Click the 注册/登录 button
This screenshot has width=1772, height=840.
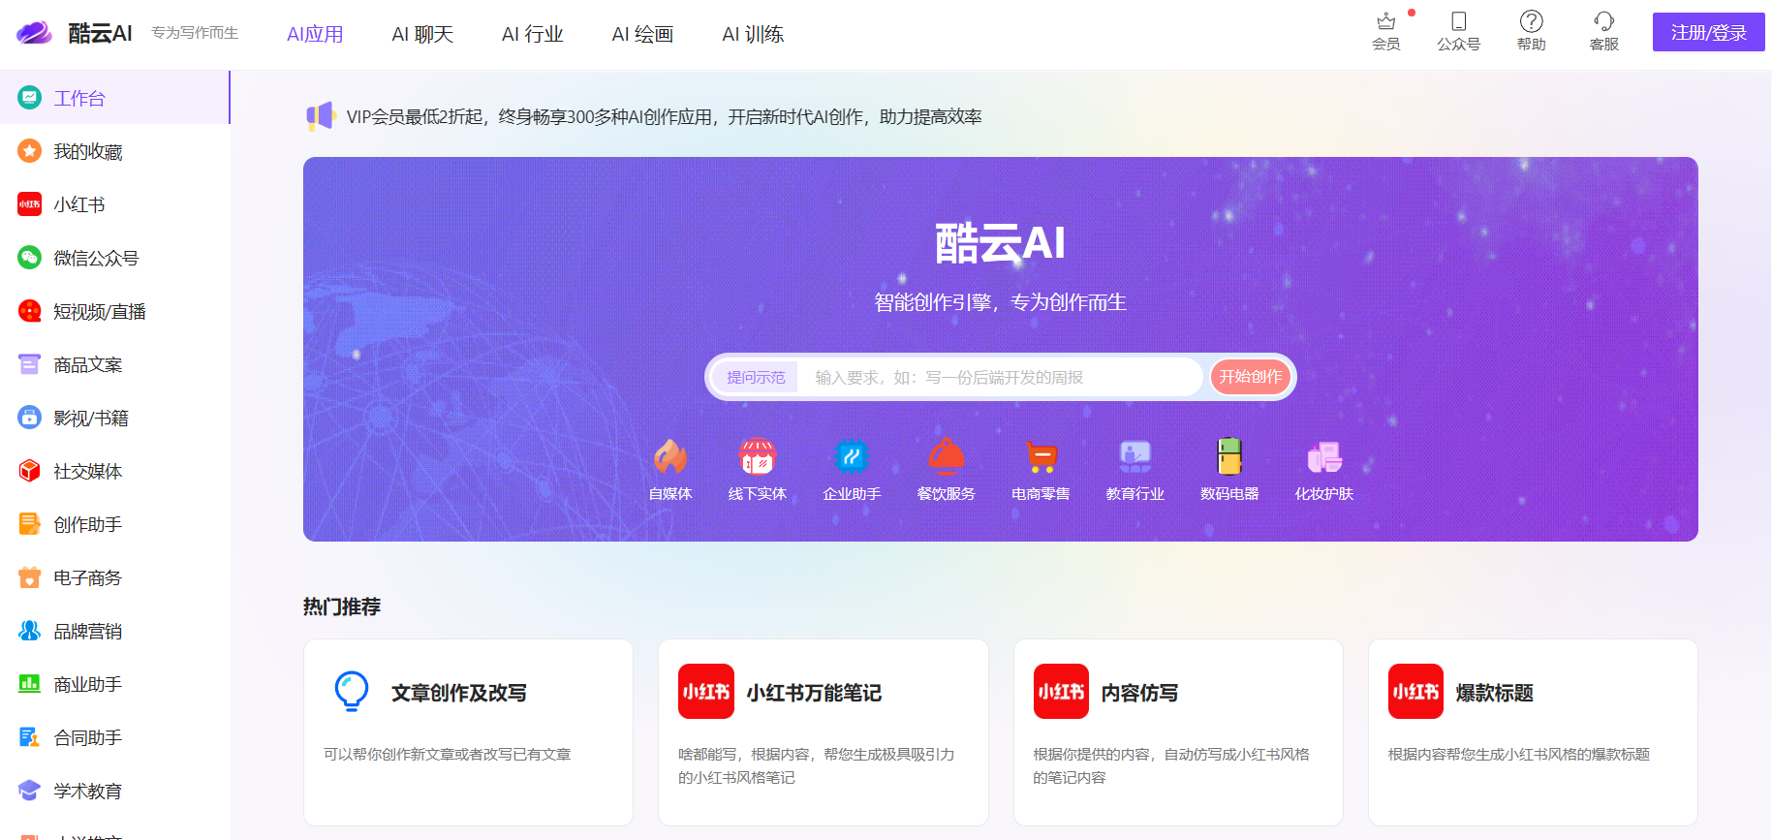1708,32
